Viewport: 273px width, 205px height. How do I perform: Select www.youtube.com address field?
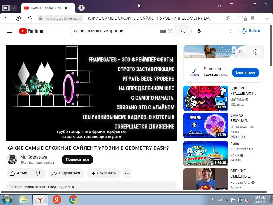point(64,18)
